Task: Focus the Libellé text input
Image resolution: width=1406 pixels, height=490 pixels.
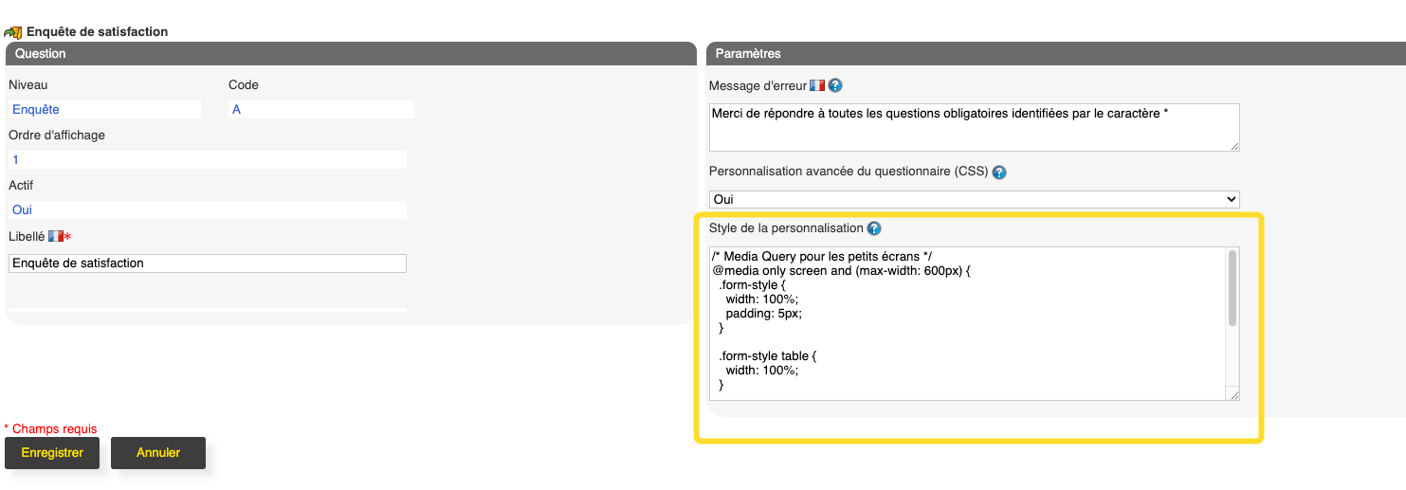Action: point(207,263)
